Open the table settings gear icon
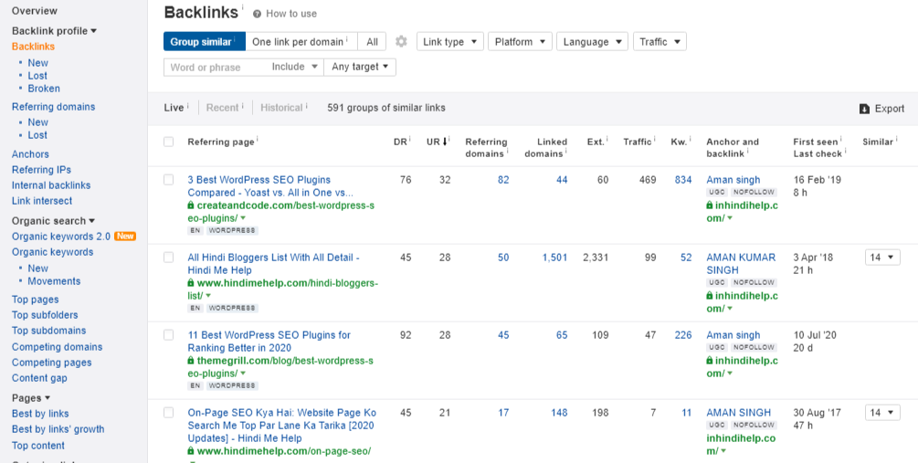 pos(401,42)
